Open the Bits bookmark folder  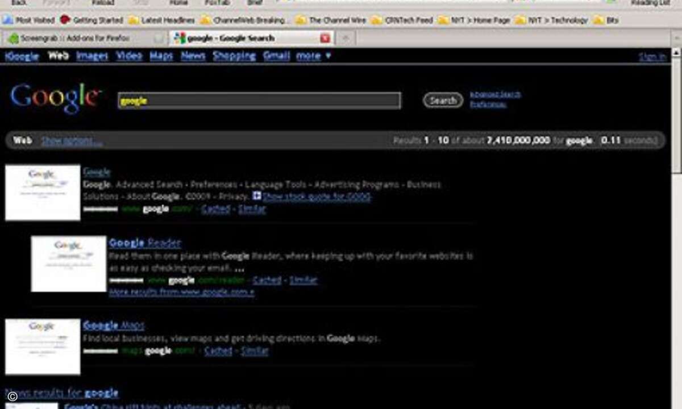point(606,20)
